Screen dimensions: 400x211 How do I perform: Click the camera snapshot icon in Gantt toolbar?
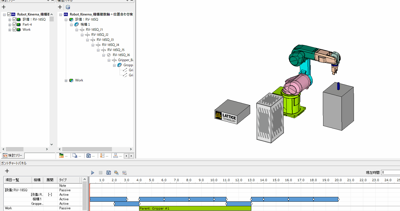[108, 173]
